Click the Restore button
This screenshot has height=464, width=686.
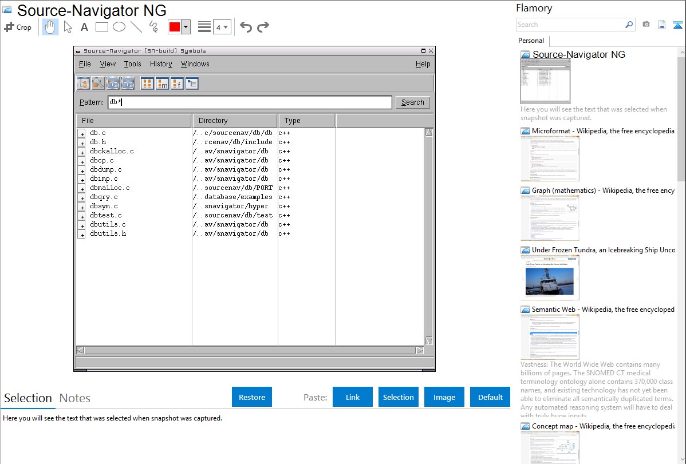point(252,397)
